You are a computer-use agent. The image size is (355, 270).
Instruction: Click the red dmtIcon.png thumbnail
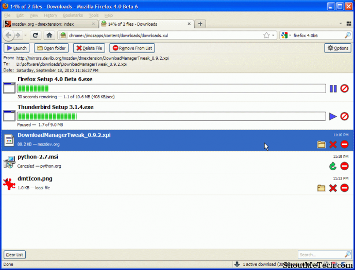9,184
